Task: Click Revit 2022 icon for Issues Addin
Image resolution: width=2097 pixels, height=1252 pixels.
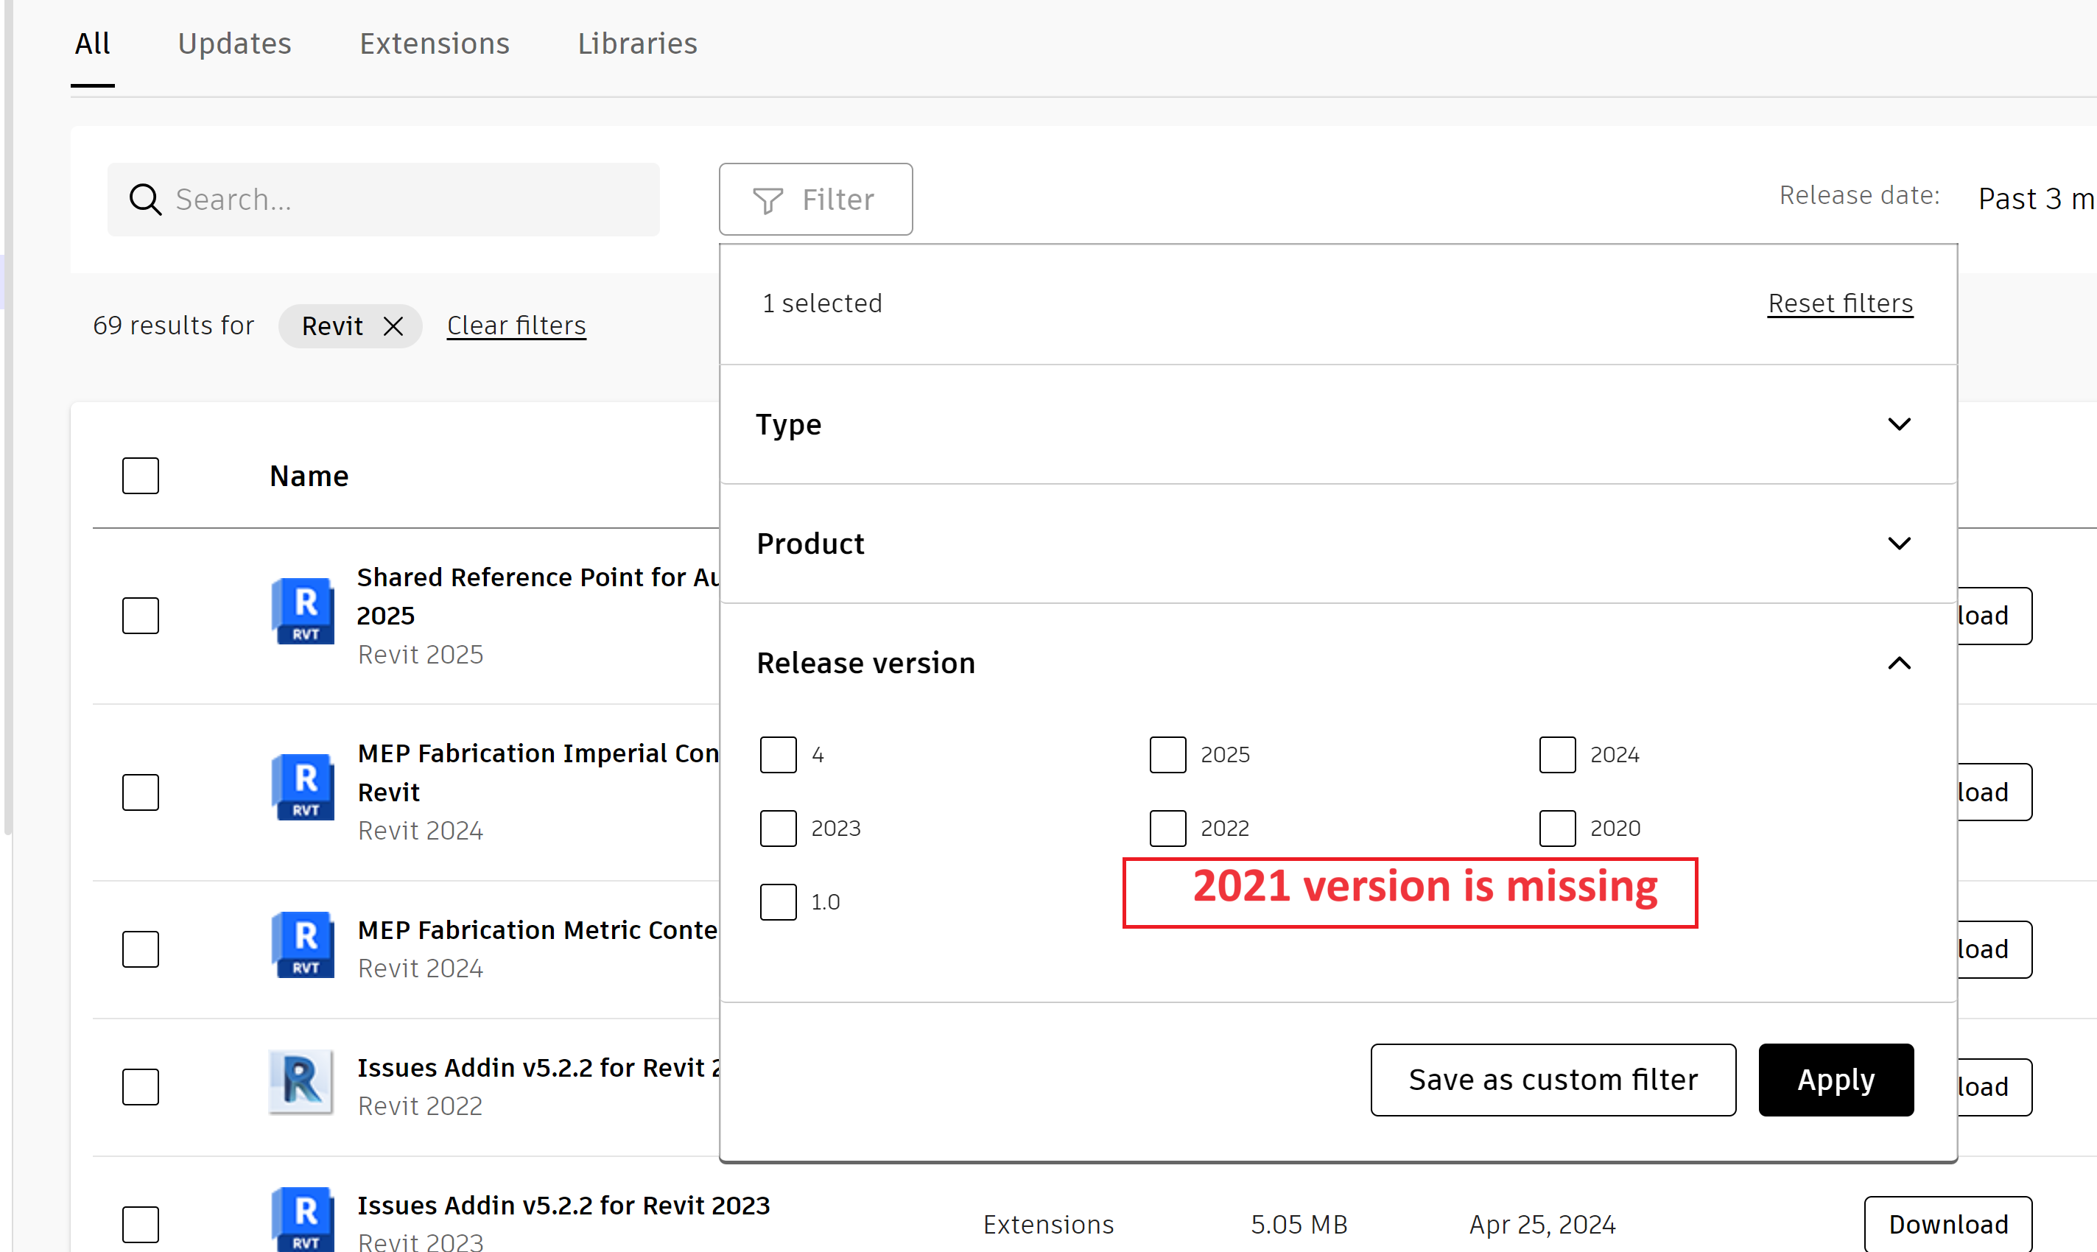Action: point(301,1083)
